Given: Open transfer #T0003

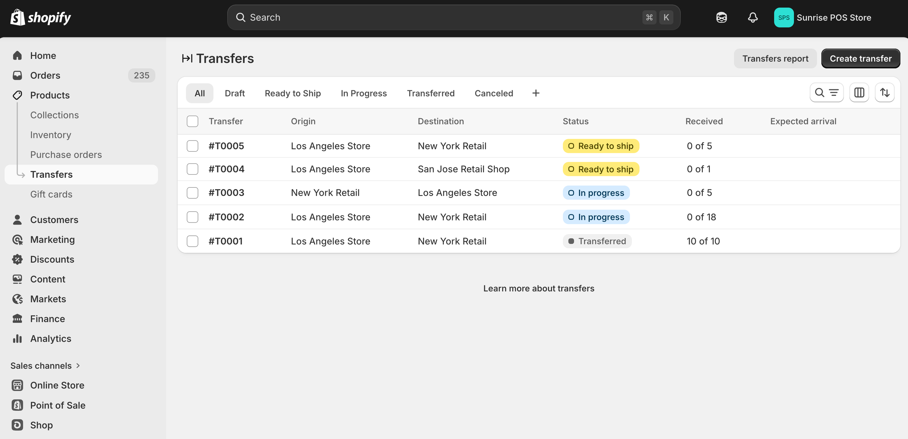Looking at the screenshot, I should click(x=226, y=193).
